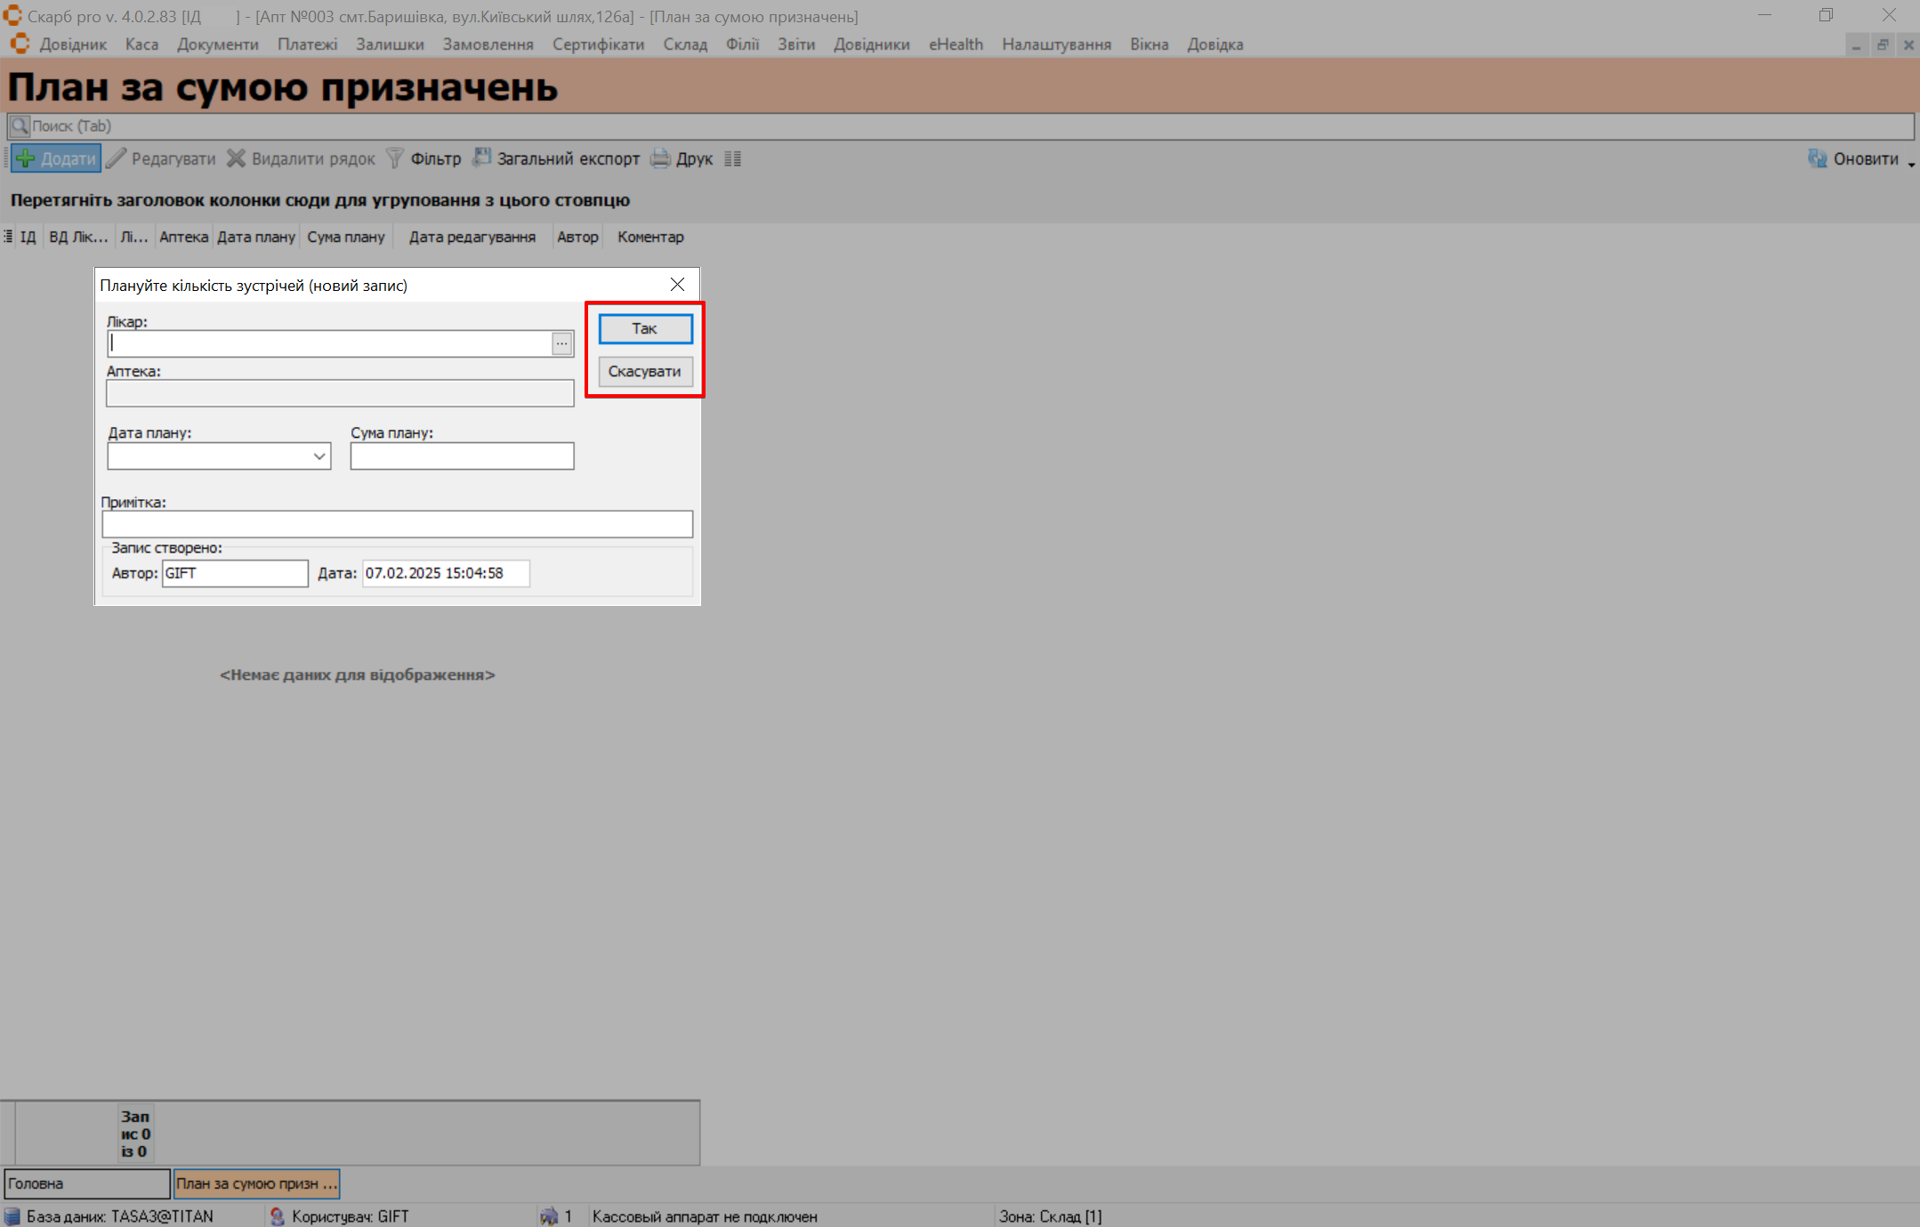1920x1227 pixels.
Task: Click the Оновити refresh icon
Action: 1817,159
